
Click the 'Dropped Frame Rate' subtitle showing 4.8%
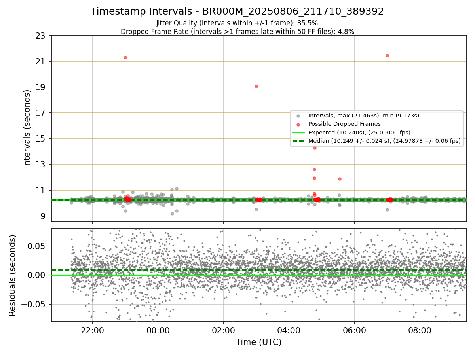click(237, 32)
